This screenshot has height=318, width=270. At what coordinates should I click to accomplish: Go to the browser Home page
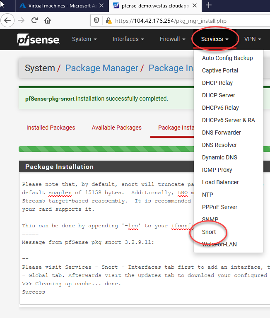tap(48, 20)
